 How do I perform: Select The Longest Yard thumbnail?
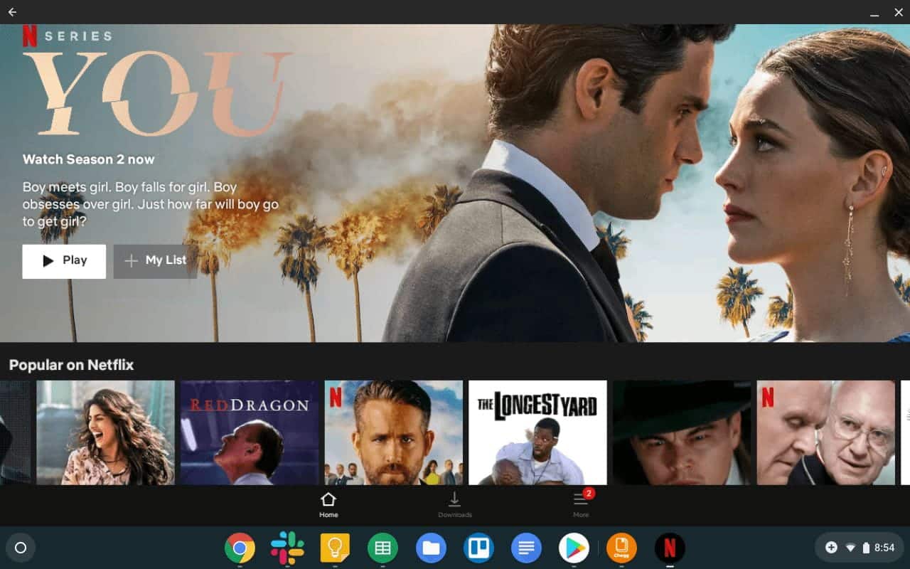537,432
